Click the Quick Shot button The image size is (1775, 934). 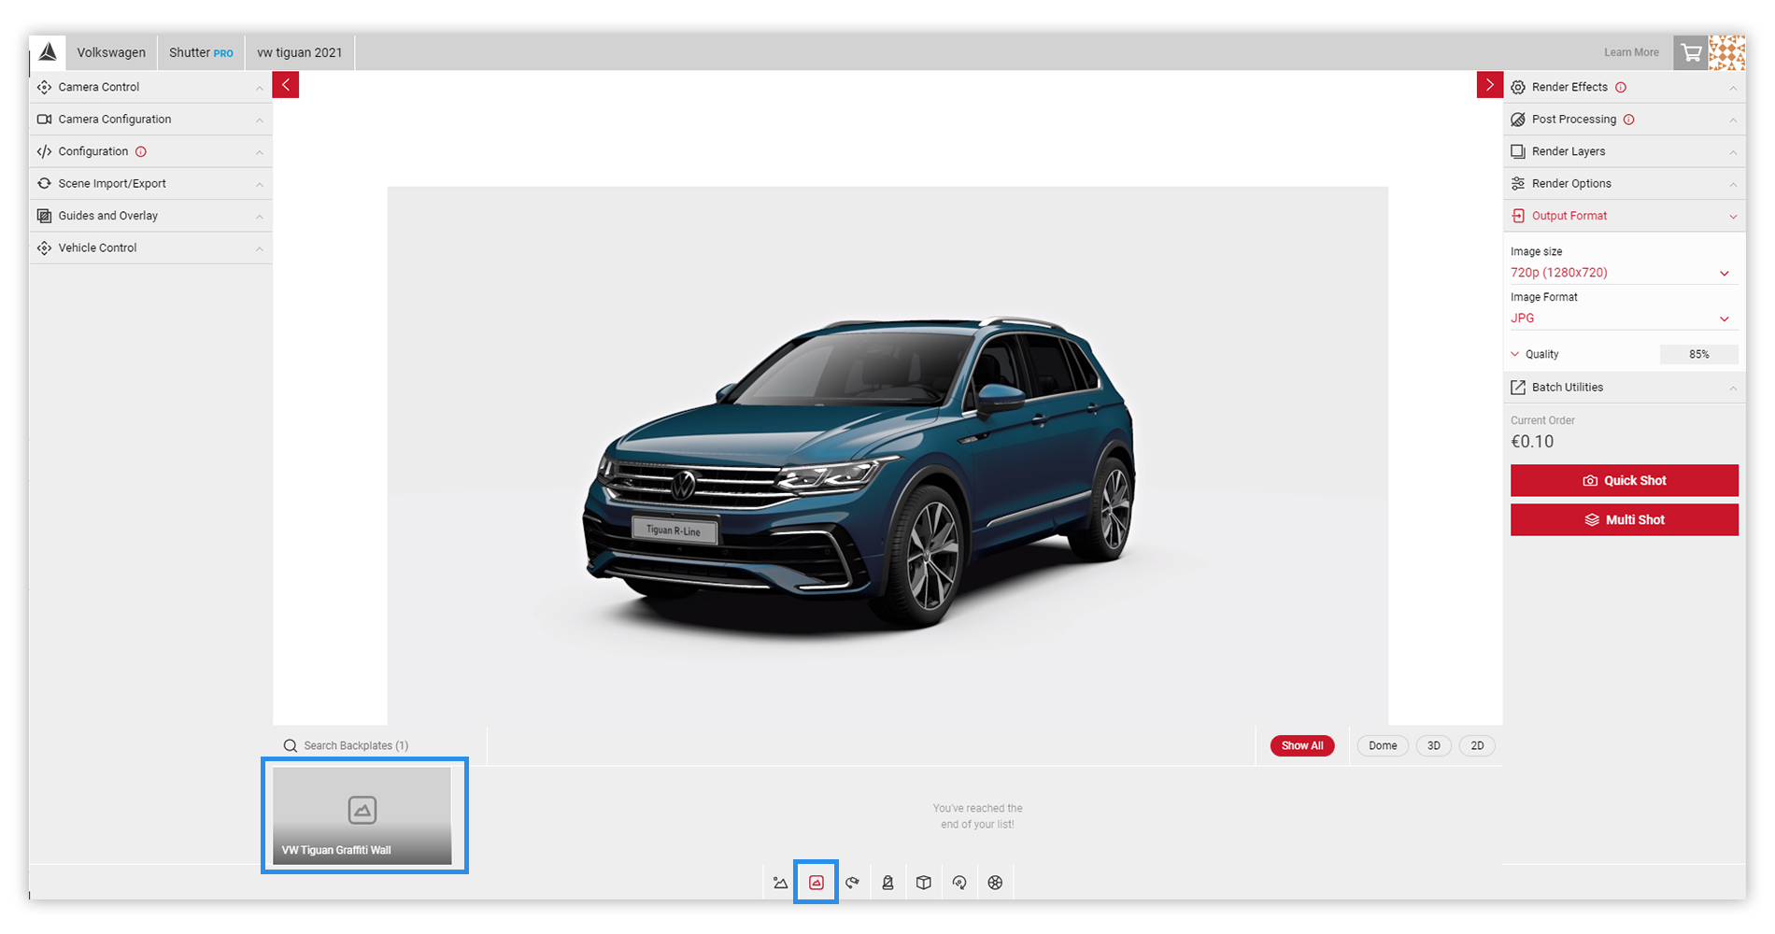(1624, 481)
